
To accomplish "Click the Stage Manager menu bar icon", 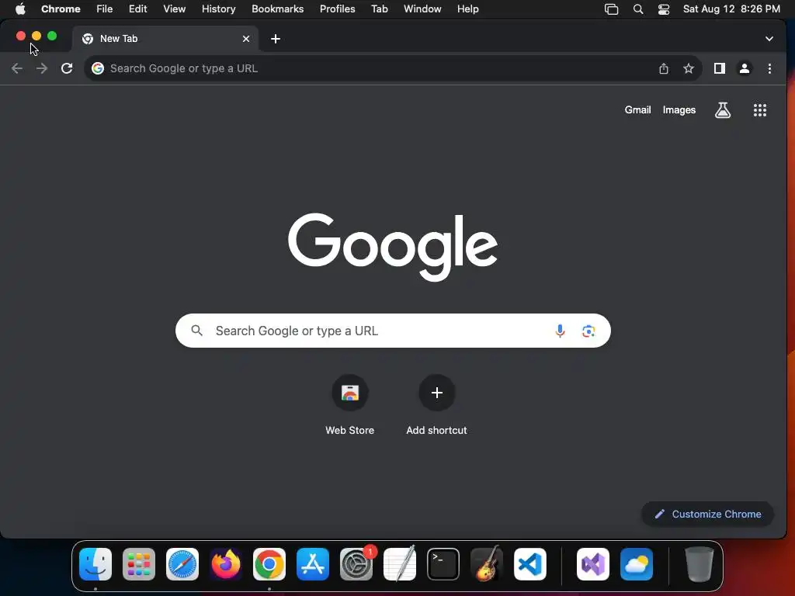I will click(x=612, y=9).
